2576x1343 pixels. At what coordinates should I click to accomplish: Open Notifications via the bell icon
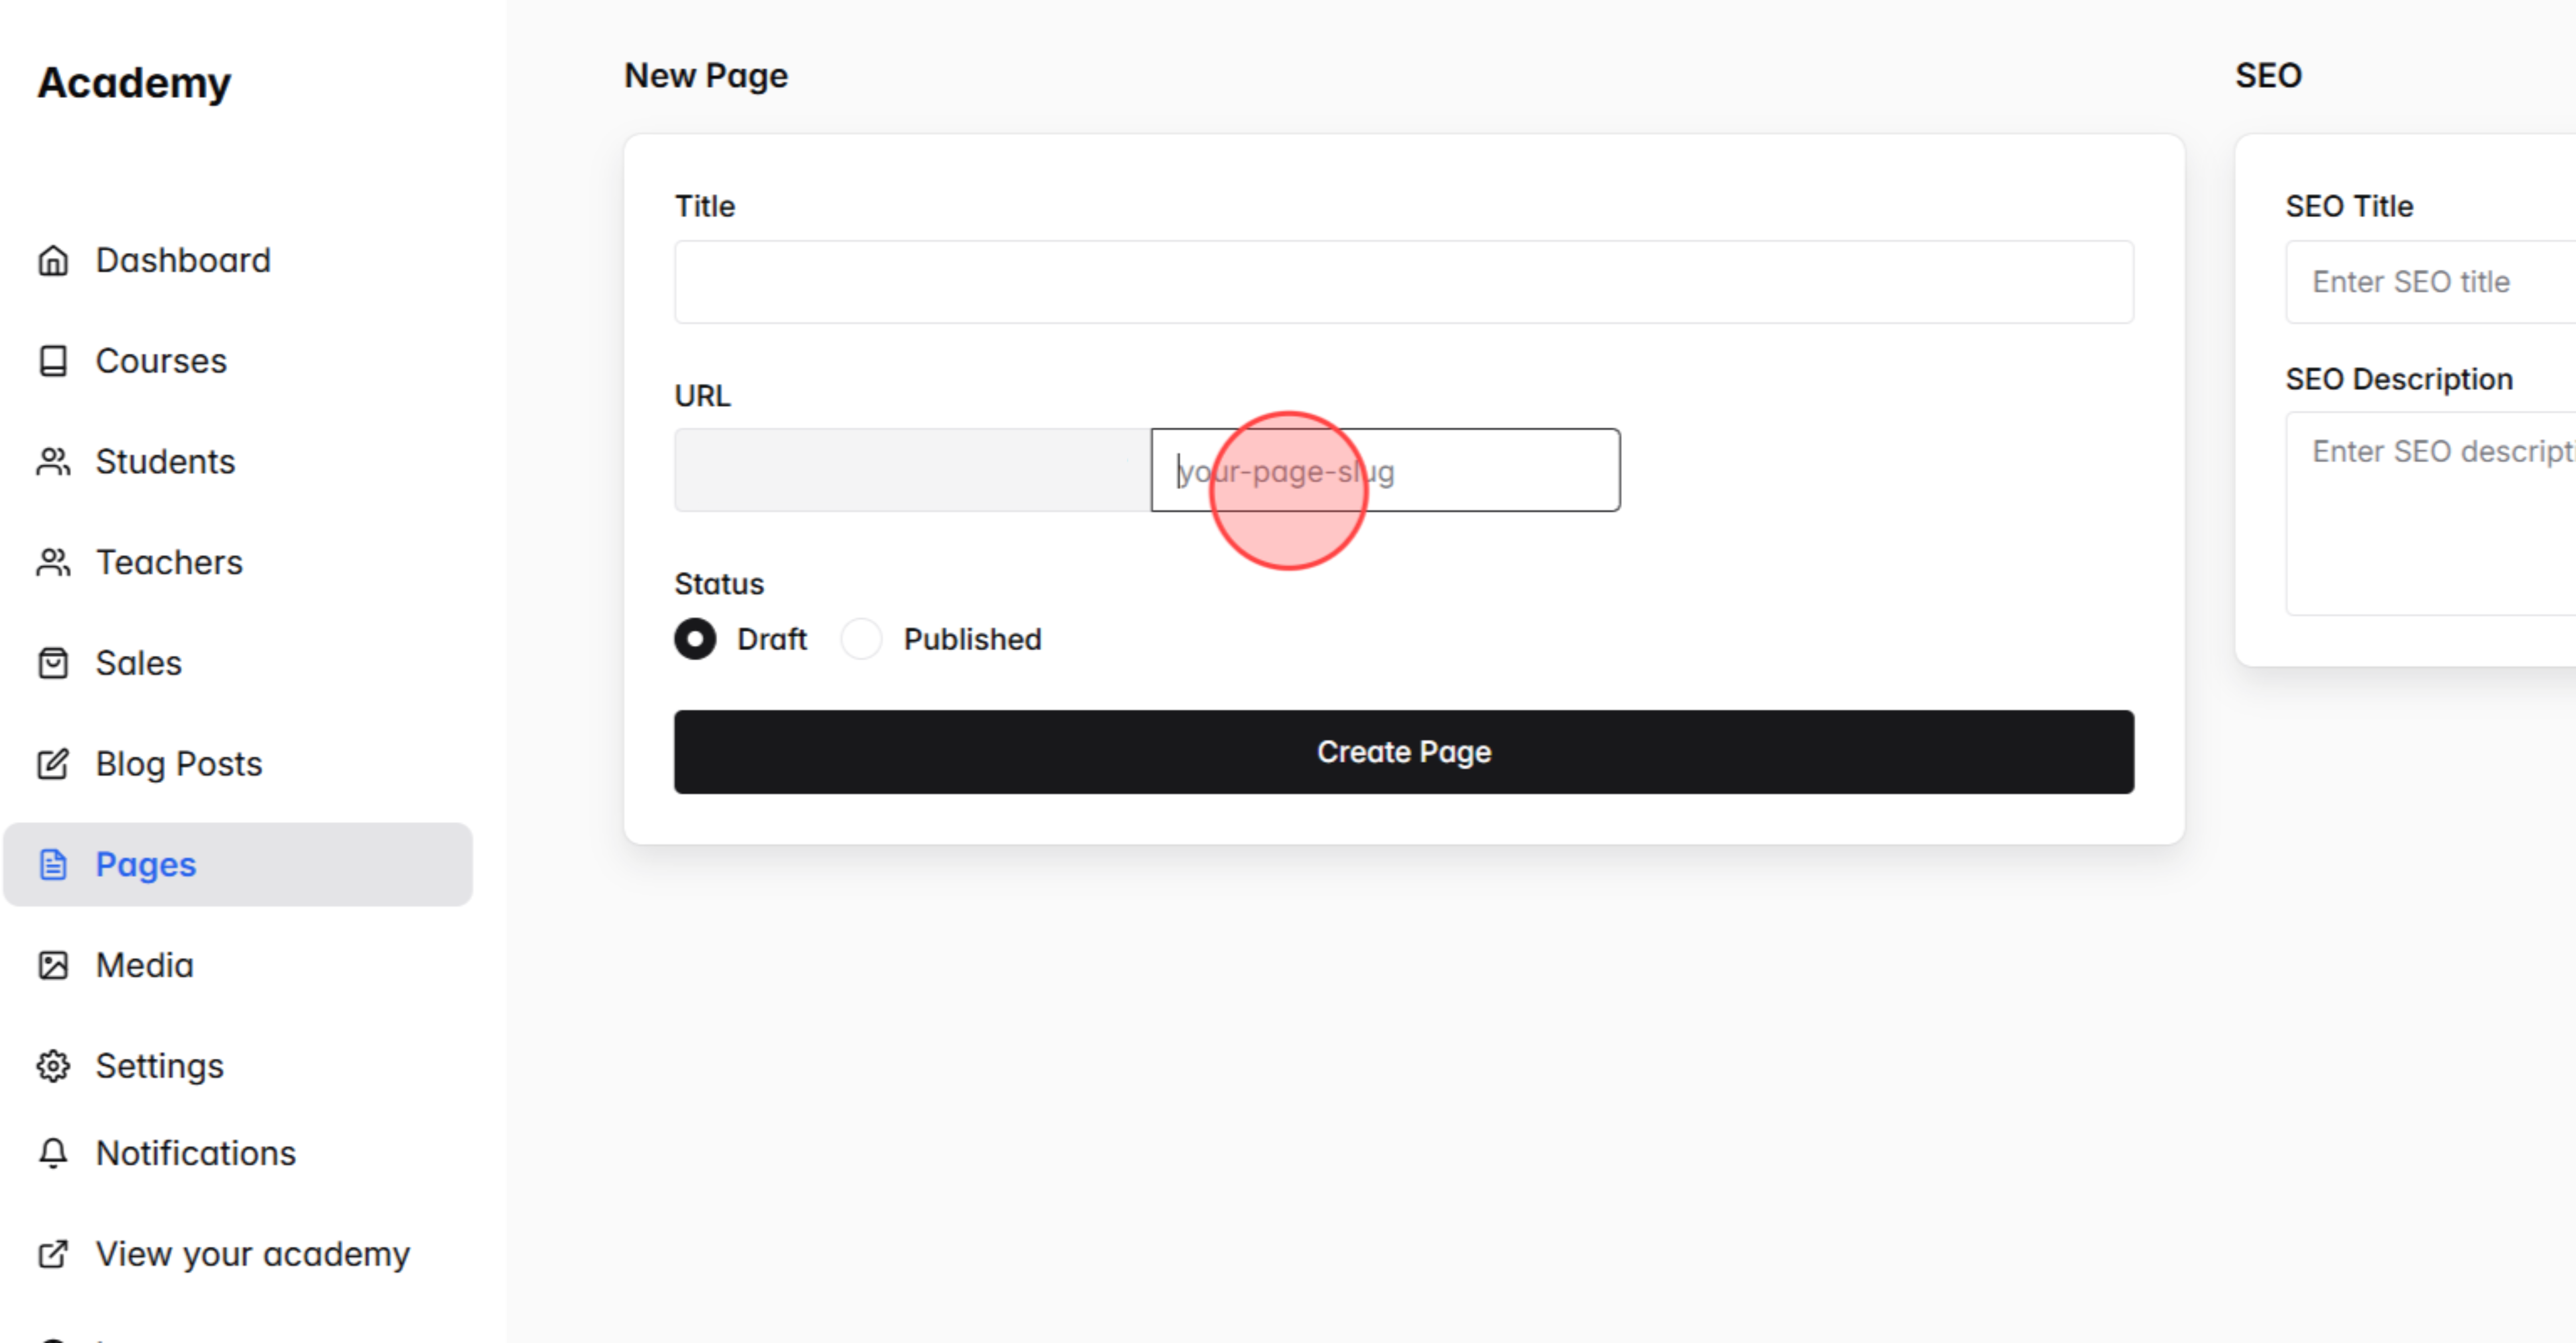(x=54, y=1153)
